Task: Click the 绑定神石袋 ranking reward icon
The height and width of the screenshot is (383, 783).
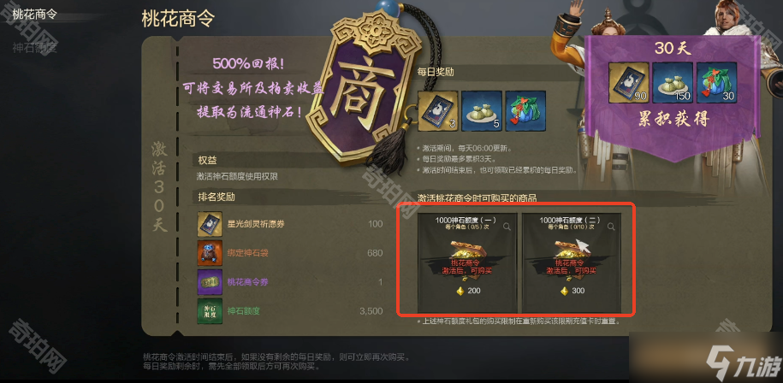Action: click(210, 253)
